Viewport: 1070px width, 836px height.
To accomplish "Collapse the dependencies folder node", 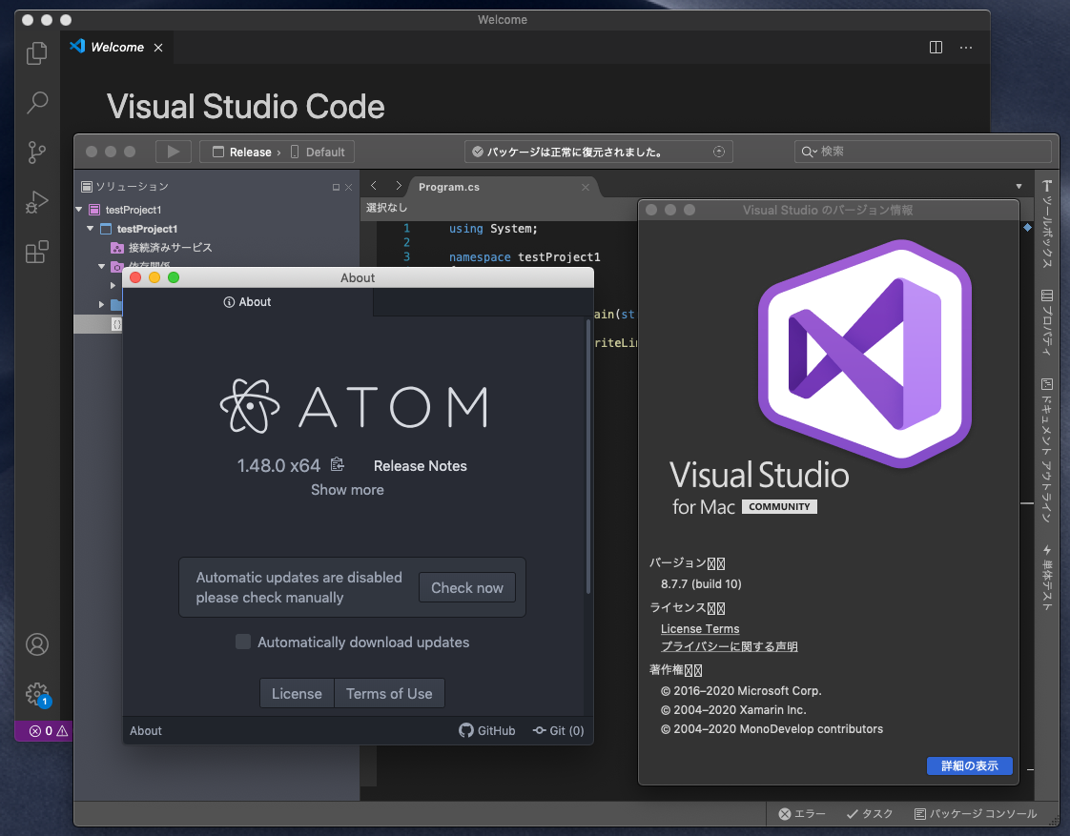I will (102, 266).
